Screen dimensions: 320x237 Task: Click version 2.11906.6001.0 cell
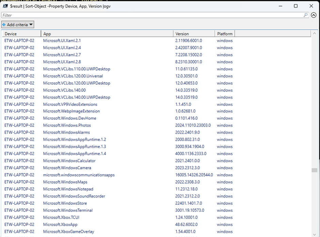pos(189,40)
